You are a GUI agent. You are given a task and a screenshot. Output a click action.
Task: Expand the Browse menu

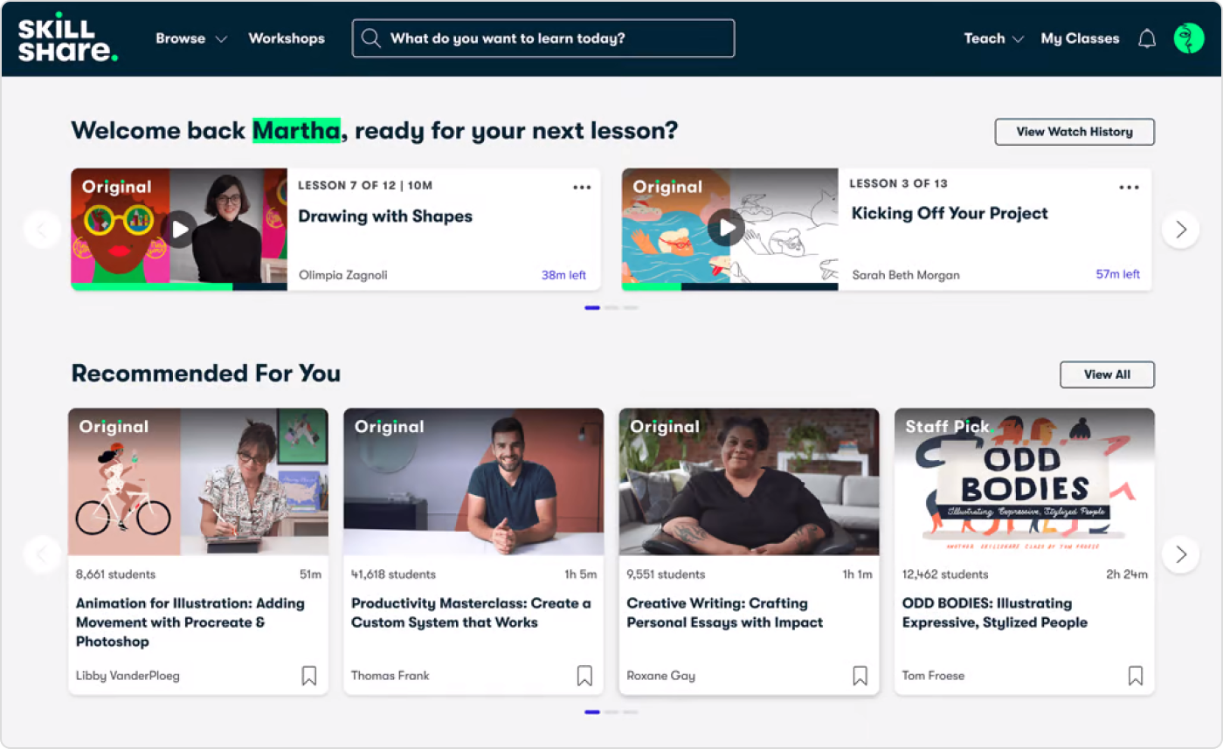(x=190, y=38)
